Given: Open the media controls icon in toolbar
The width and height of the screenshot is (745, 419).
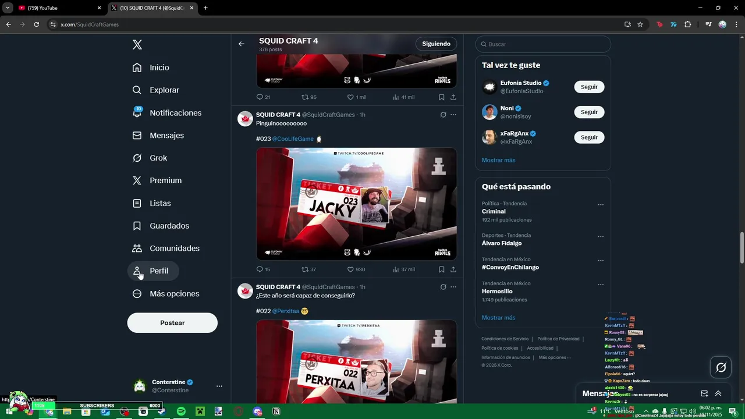Looking at the screenshot, I should point(708,24).
